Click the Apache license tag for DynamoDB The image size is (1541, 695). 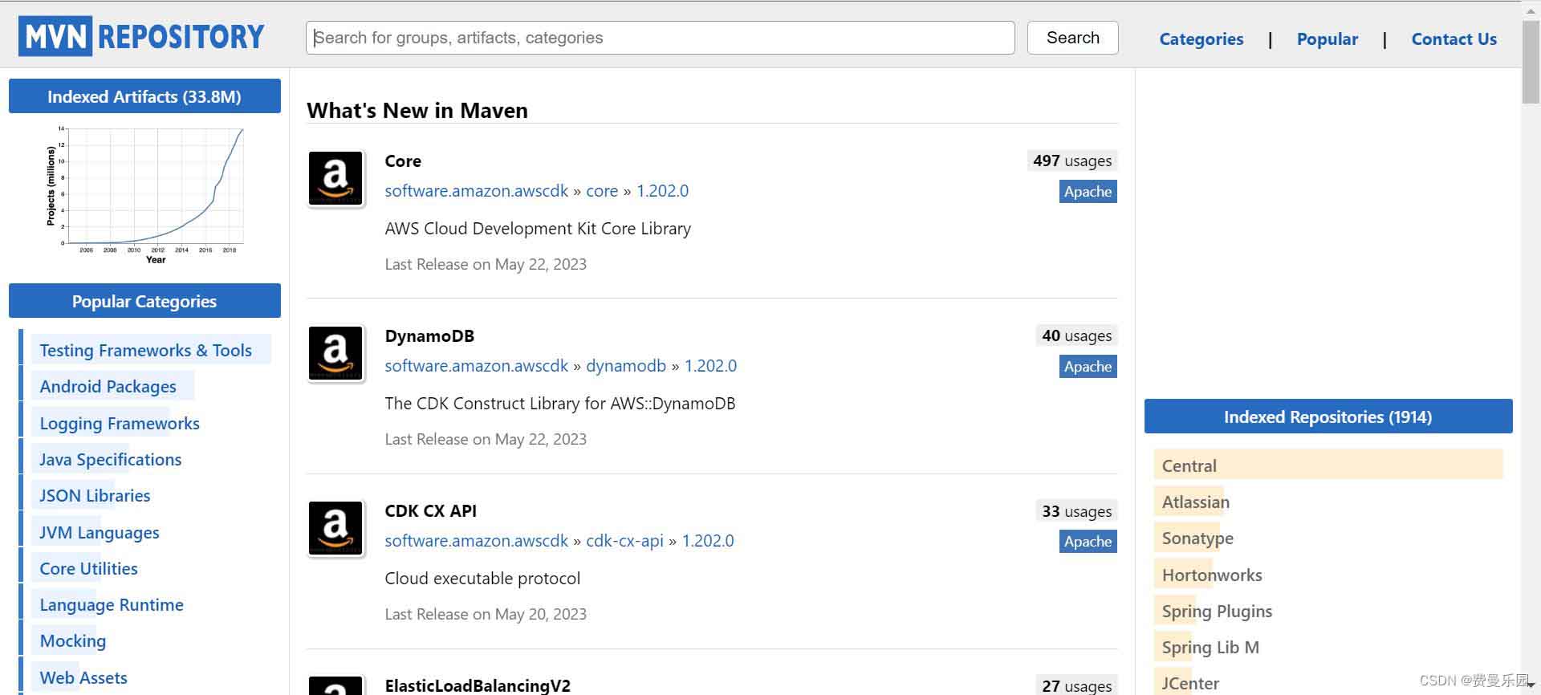(x=1088, y=366)
